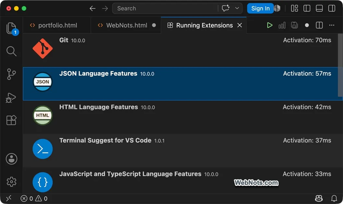Open the Manage gear icon

tap(11, 182)
